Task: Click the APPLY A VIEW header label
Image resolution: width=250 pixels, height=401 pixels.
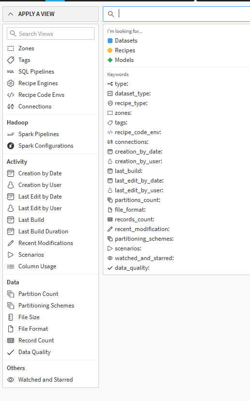Action: pyautogui.click(x=37, y=14)
